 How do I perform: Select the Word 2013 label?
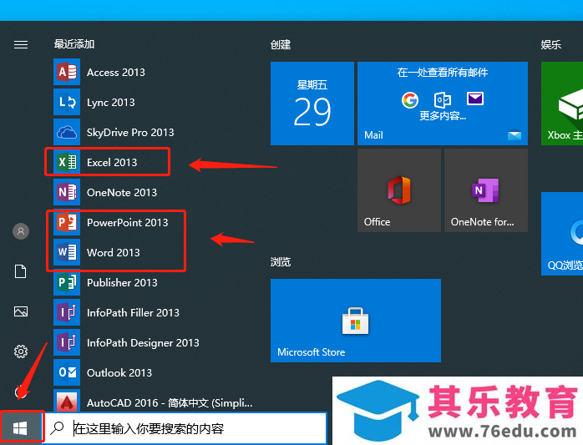[114, 253]
